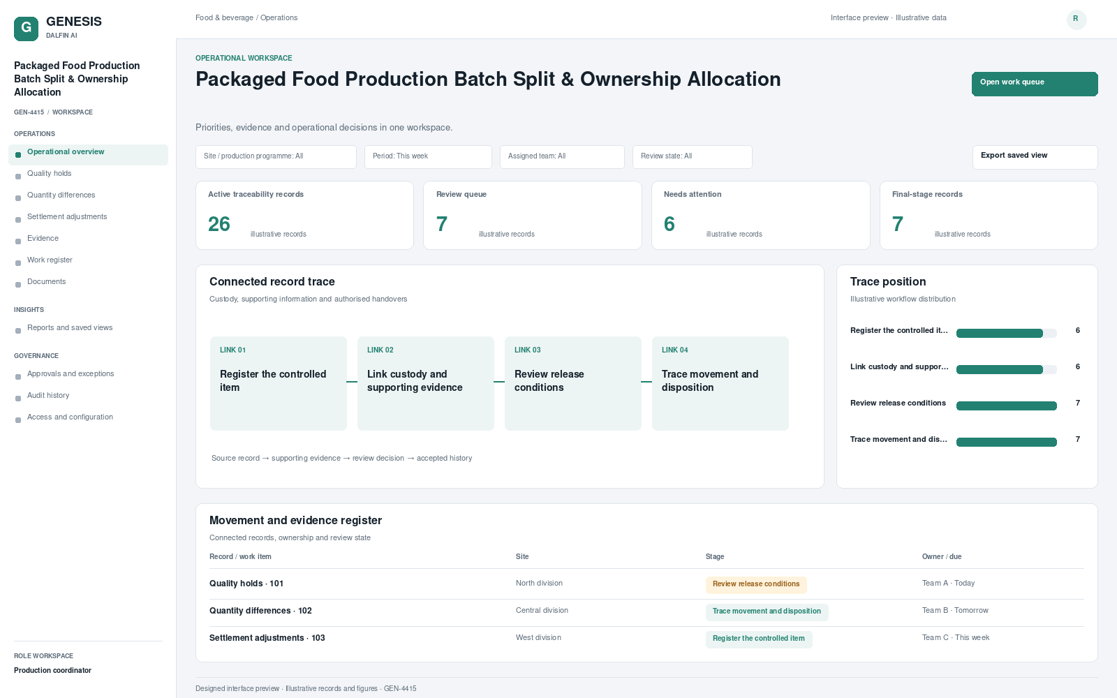Open the Period: This week filter
1117x698 pixels.
pyautogui.click(x=428, y=157)
